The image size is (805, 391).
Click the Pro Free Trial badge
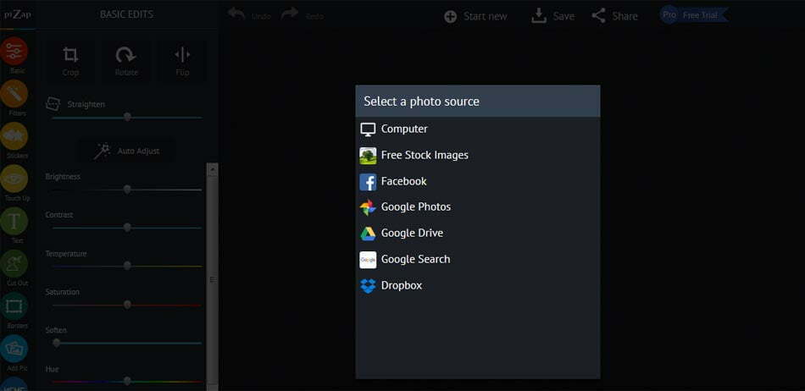(694, 15)
